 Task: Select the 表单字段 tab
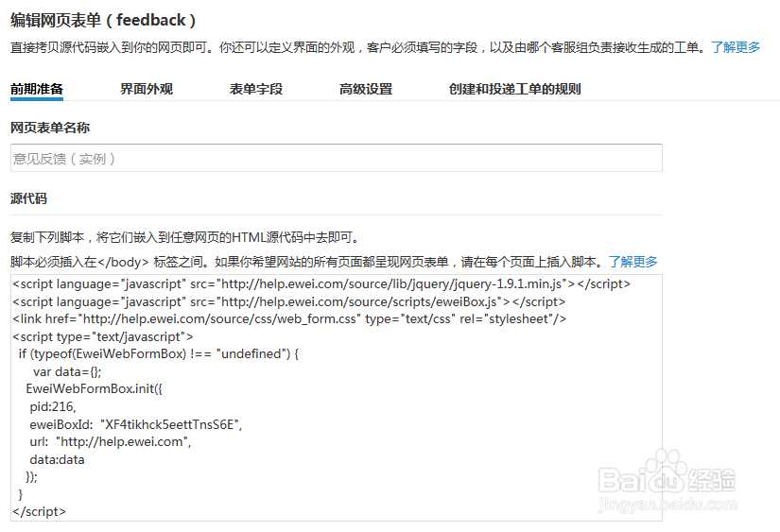click(x=256, y=89)
